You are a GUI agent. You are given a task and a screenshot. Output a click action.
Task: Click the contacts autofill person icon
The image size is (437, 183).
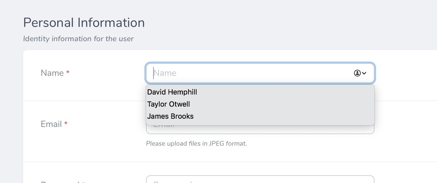[357, 73]
